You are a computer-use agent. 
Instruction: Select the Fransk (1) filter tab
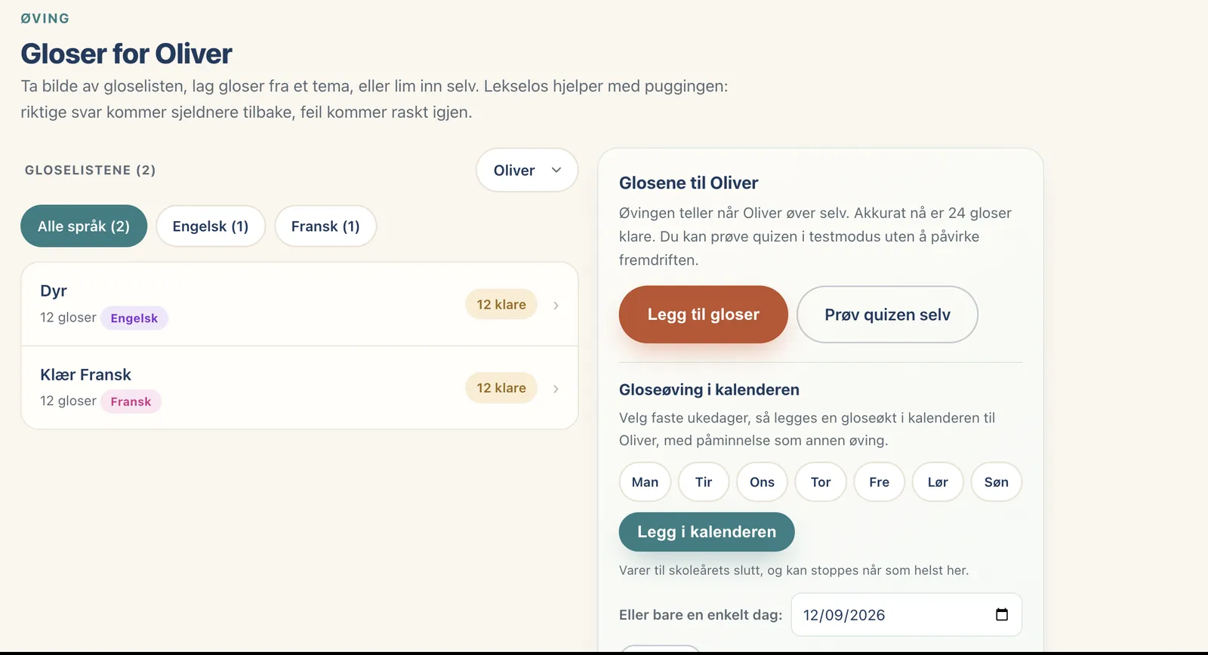[325, 226]
